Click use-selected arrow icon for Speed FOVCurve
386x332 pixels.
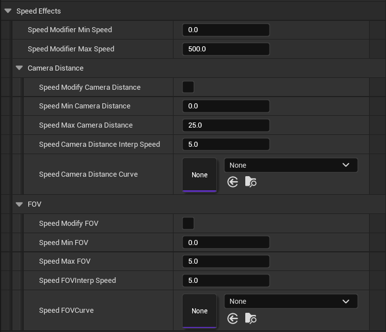232,318
